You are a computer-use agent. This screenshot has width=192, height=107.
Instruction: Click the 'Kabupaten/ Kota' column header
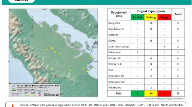(x=119, y=14)
